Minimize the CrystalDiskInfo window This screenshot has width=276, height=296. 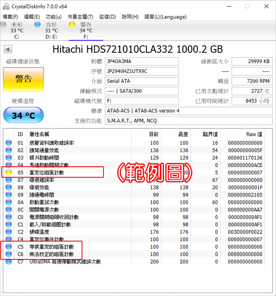click(x=229, y=6)
